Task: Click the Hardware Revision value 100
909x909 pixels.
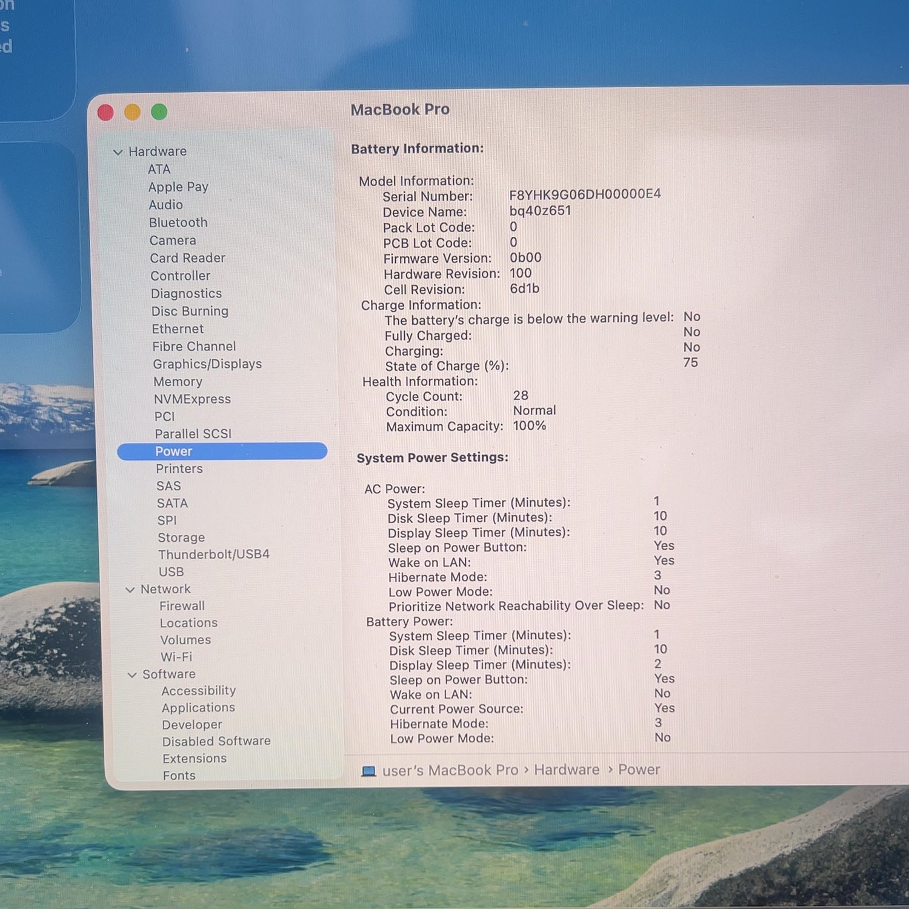Action: click(x=521, y=273)
